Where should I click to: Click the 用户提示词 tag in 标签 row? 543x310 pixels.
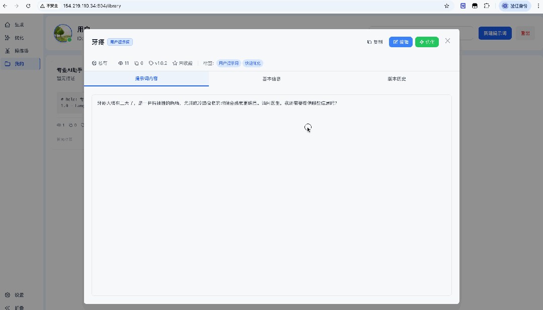click(228, 63)
